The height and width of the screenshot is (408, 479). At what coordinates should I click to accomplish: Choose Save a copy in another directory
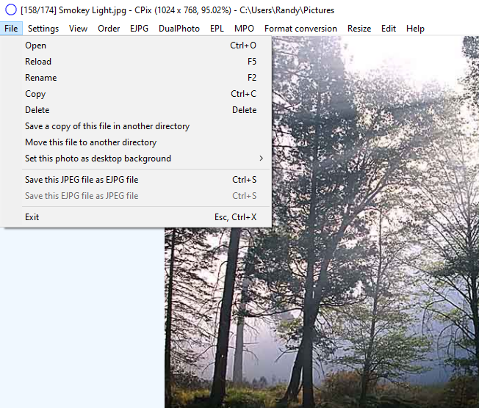pos(136,126)
